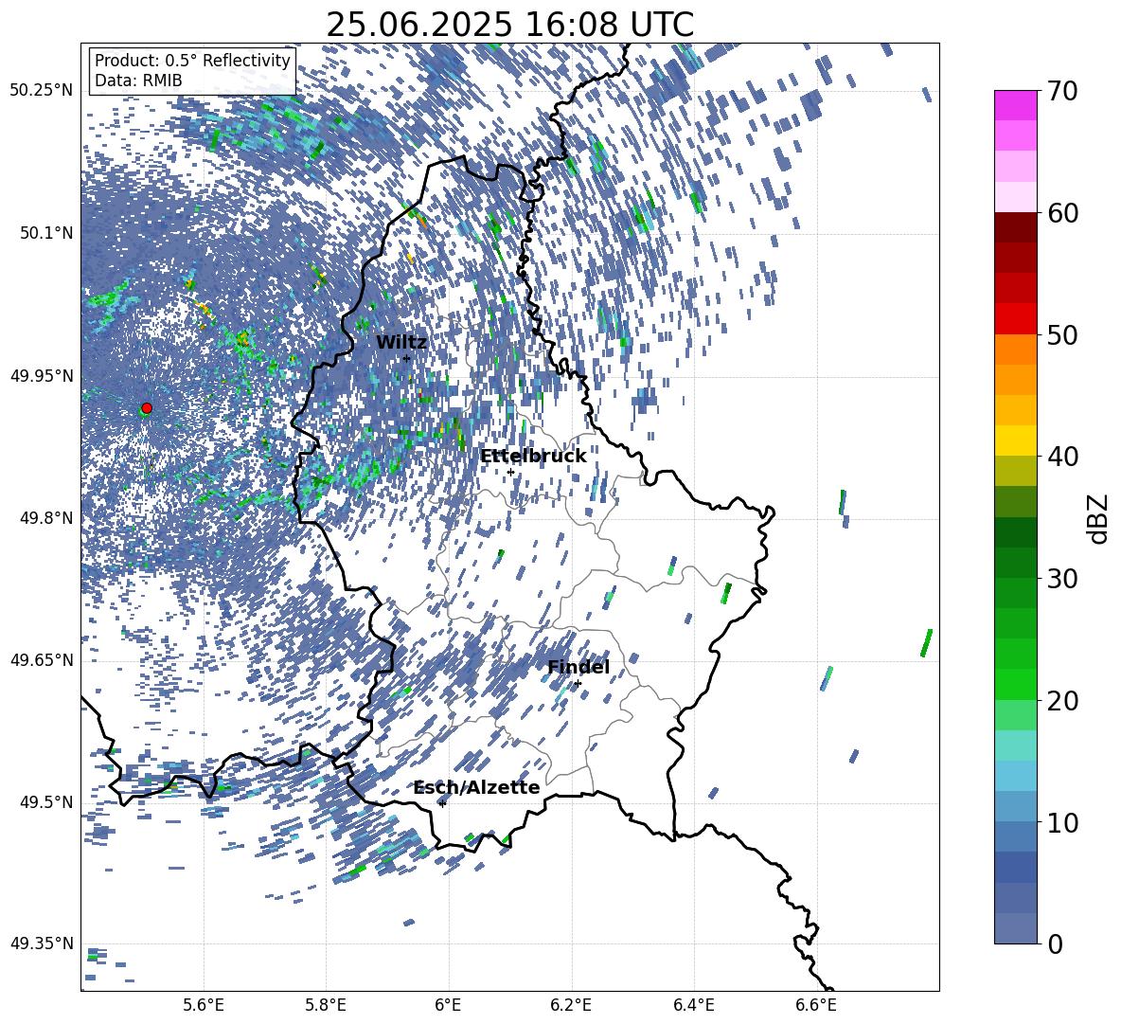Click the Ettelbruck cross marker
This screenshot has width=1121, height=1024.
[x=510, y=472]
